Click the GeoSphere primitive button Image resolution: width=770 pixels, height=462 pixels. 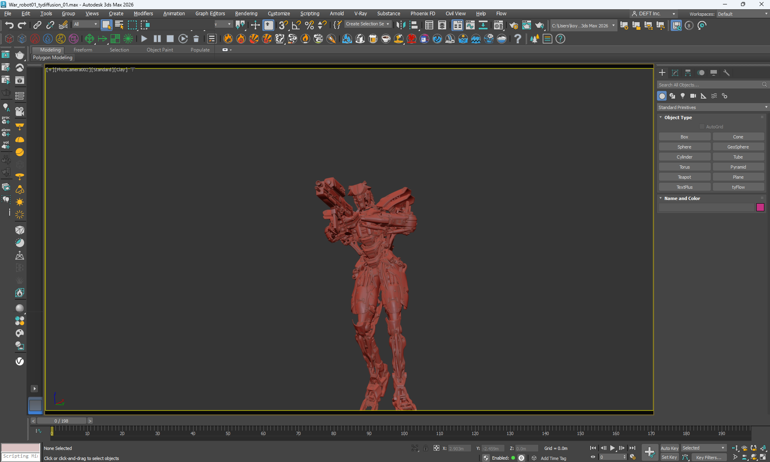[738, 147]
